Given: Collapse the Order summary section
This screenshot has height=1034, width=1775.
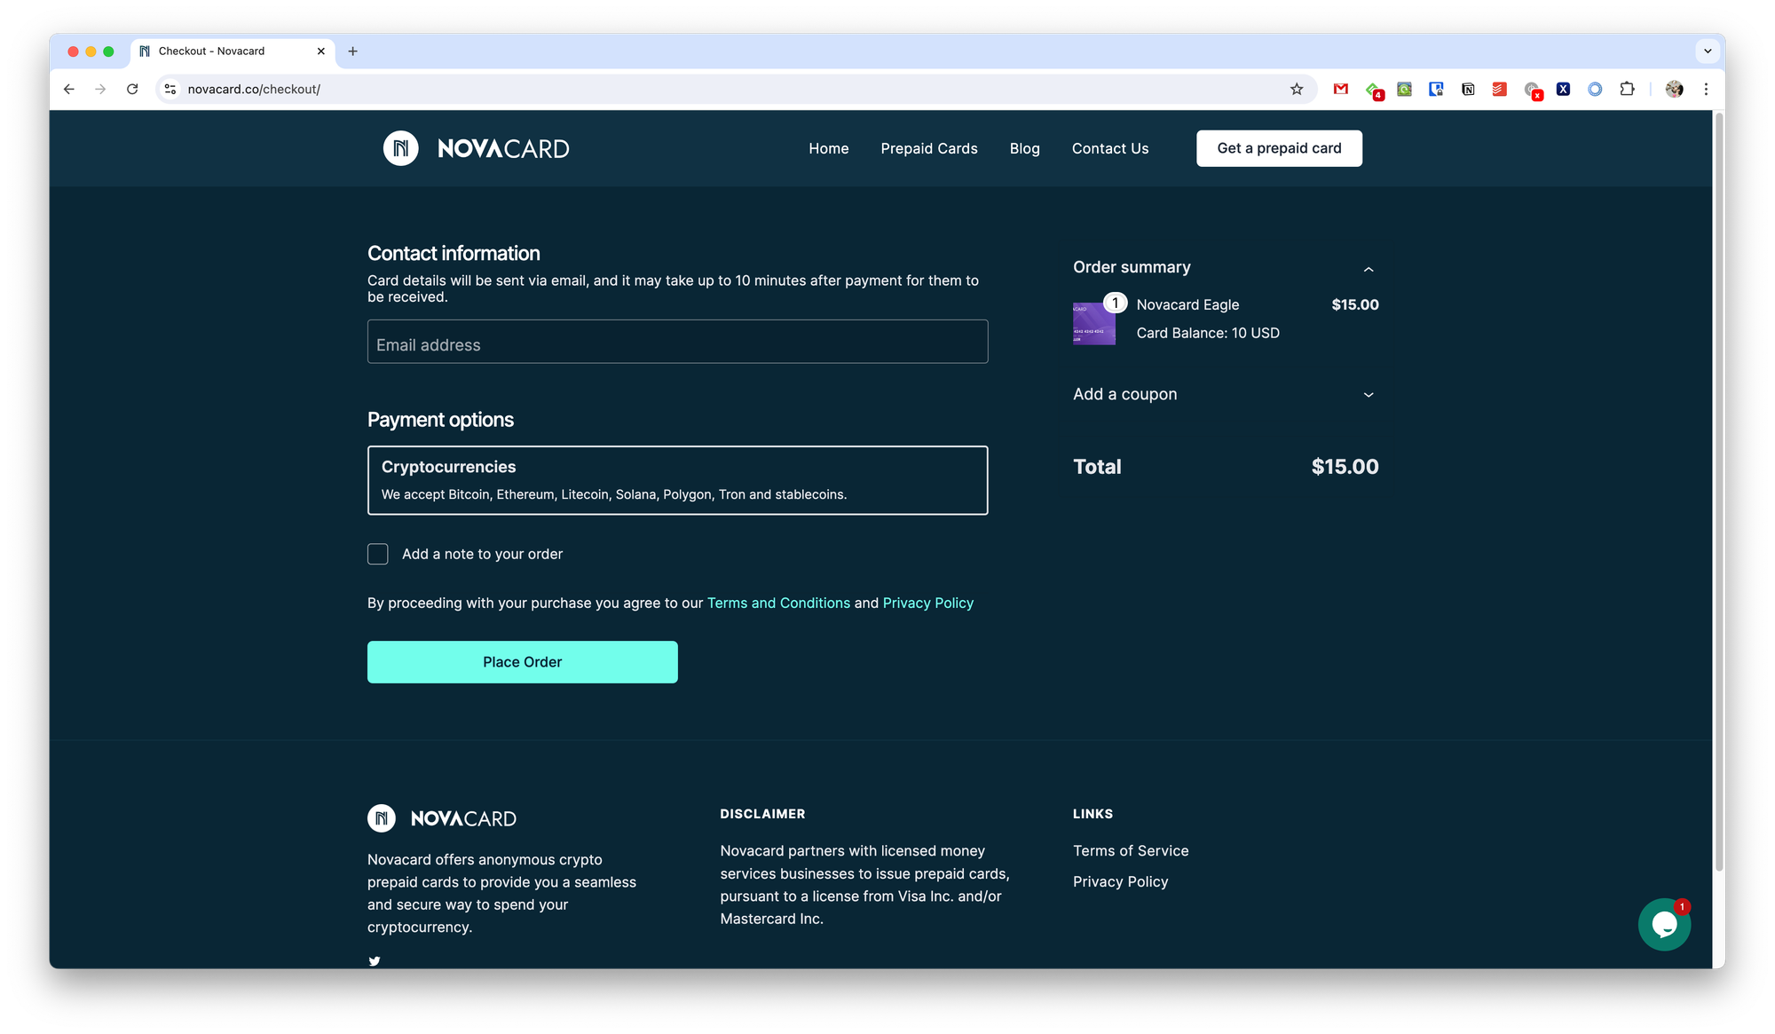Looking at the screenshot, I should tap(1368, 269).
